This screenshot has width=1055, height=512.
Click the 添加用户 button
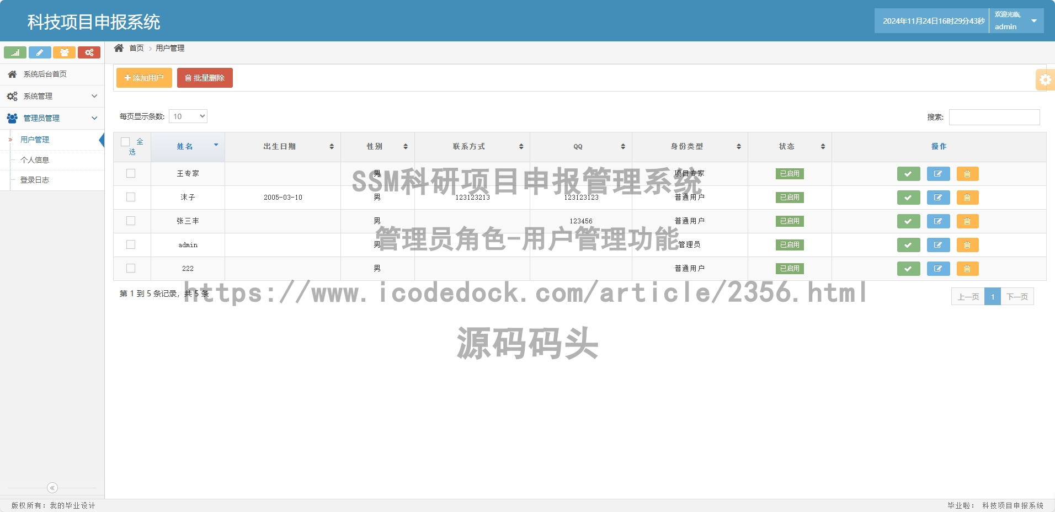coord(144,78)
